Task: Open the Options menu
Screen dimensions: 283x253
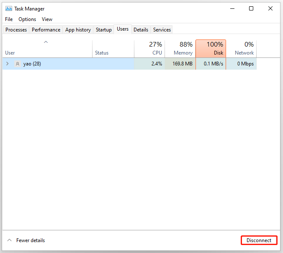Action: [27, 19]
